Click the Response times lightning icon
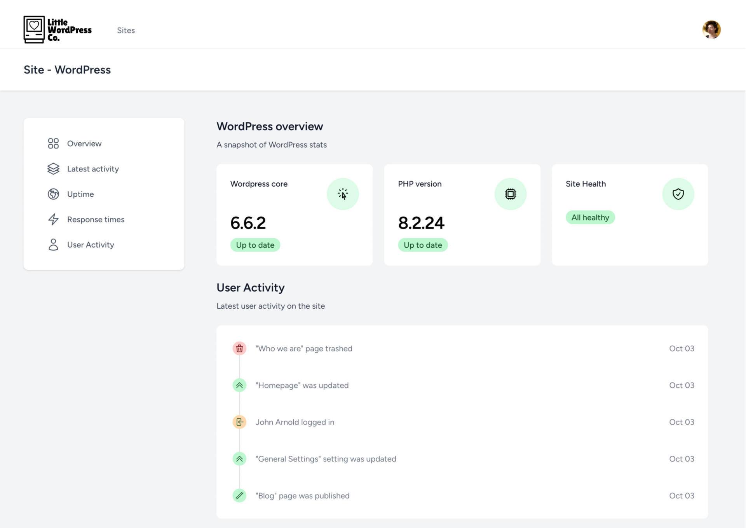The width and height of the screenshot is (746, 528). point(53,219)
